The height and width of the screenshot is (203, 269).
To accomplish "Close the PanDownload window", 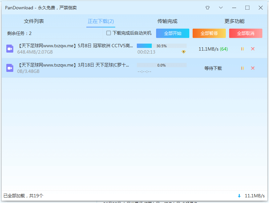I will click(x=261, y=8).
